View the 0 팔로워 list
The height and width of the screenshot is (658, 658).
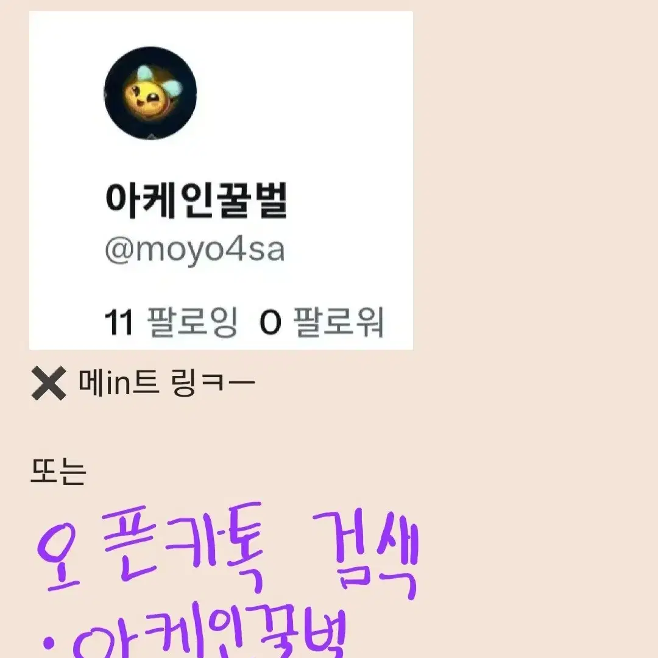click(x=322, y=322)
